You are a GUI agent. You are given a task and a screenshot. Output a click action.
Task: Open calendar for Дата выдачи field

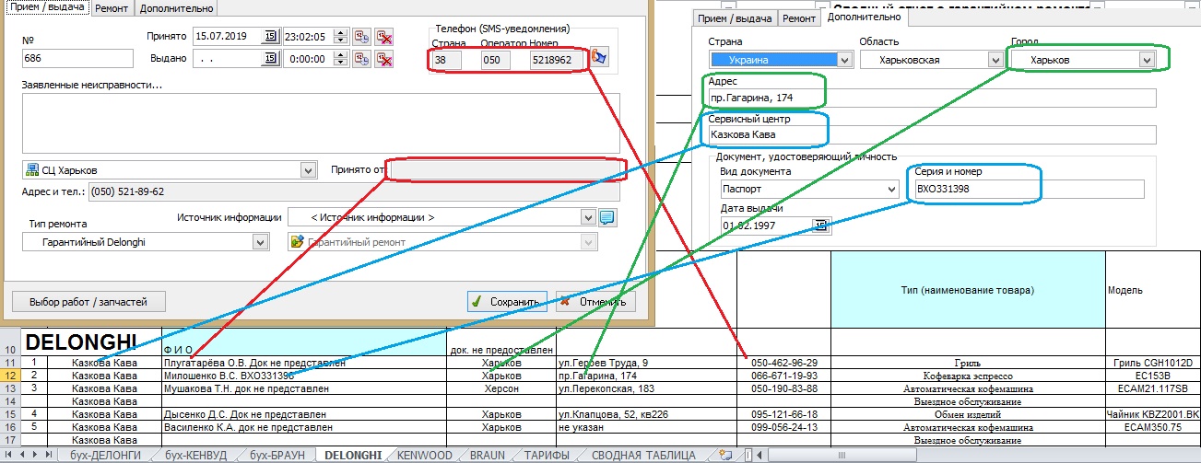coord(820,226)
